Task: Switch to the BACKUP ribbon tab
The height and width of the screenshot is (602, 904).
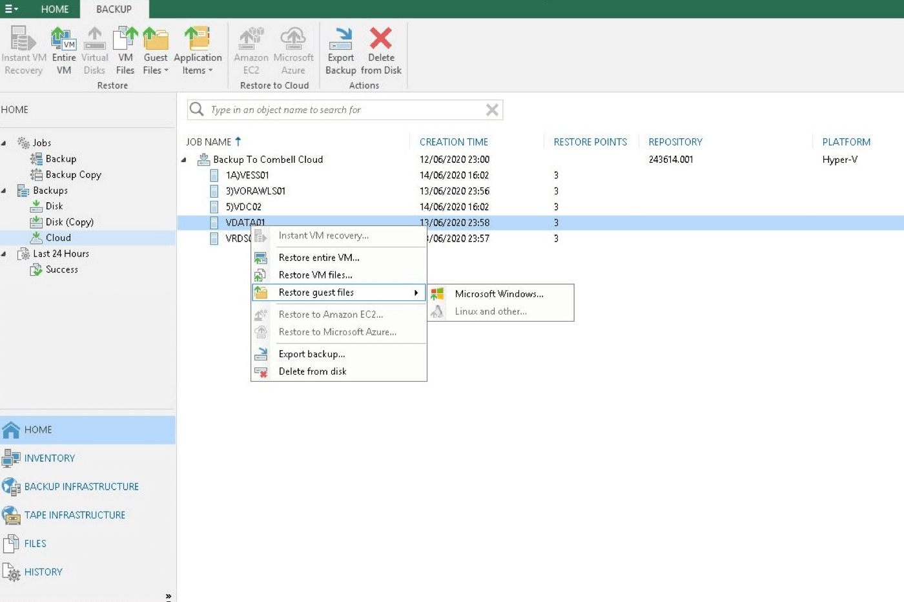Action: (114, 9)
